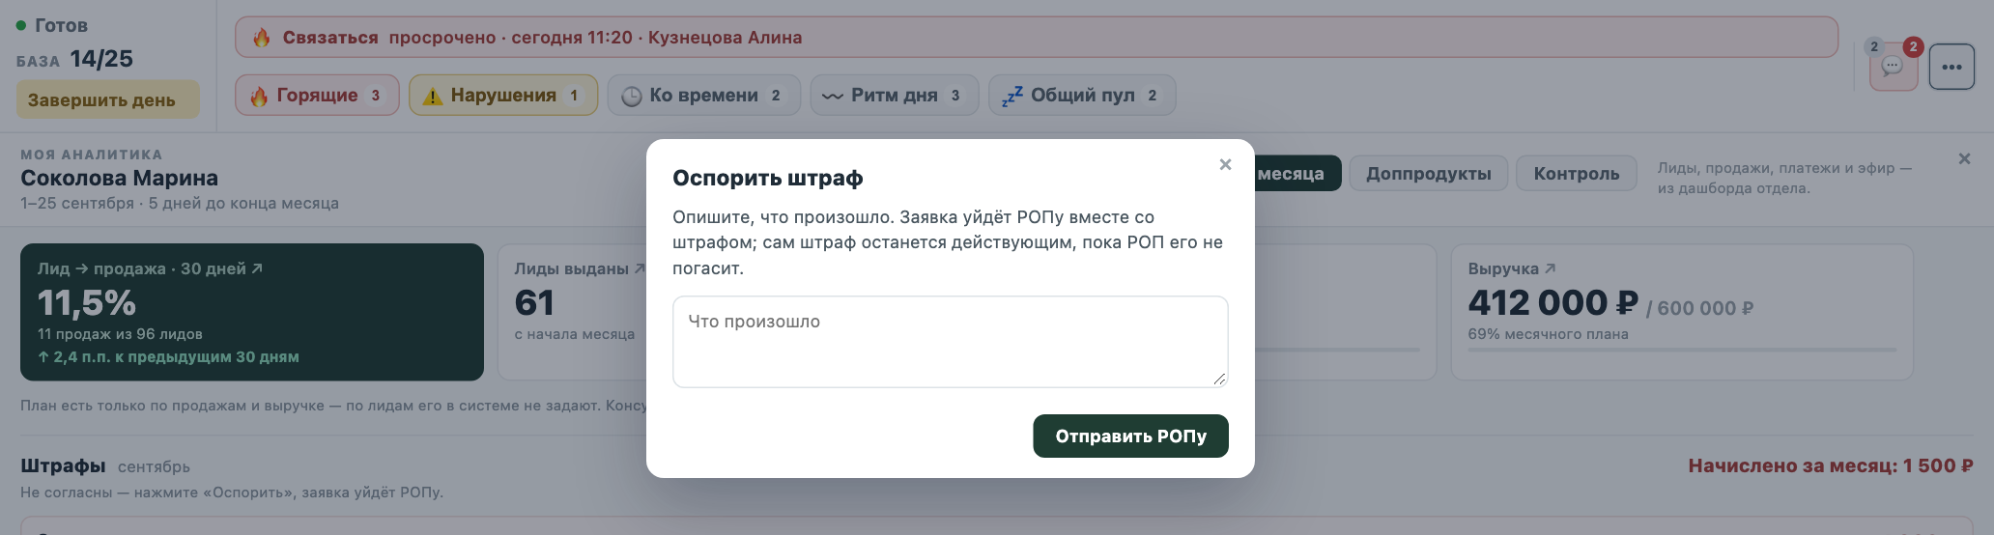
Task: Open the Нарушения filter chip
Action: pyautogui.click(x=503, y=95)
